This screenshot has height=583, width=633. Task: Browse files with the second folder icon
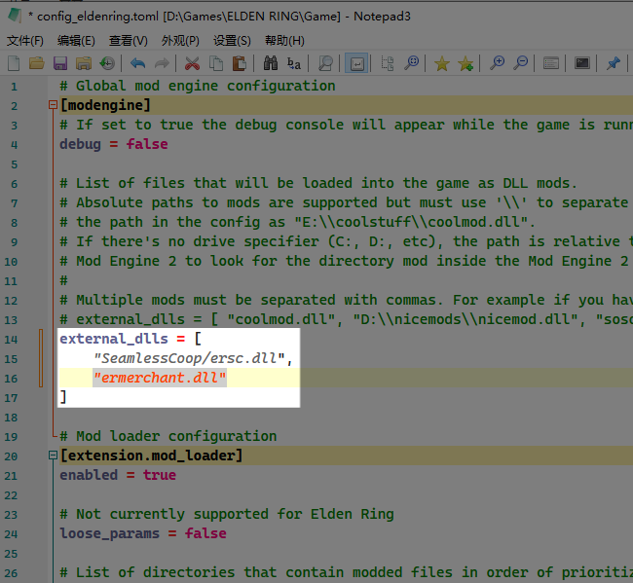click(x=84, y=63)
